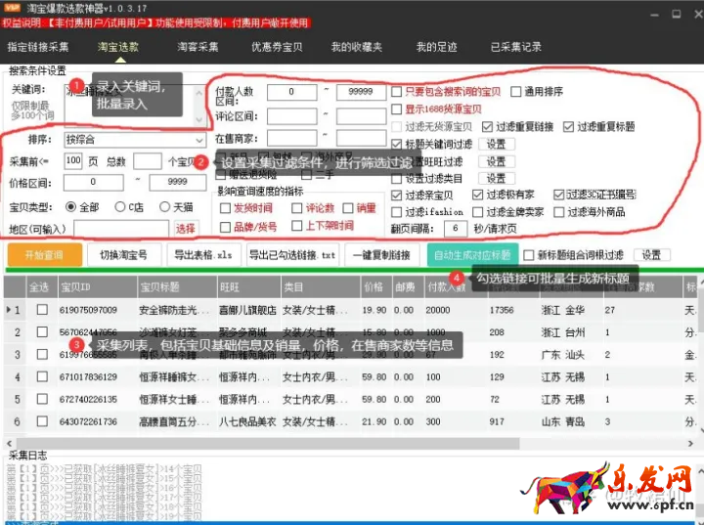Switch to the 淘宝选款 tab
Viewport: 704px width, 525px height.
pyautogui.click(x=118, y=47)
